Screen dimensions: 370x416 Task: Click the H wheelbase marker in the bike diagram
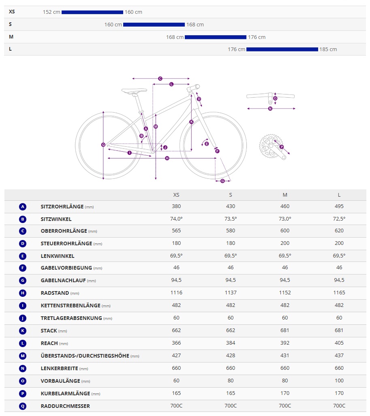coord(167,158)
